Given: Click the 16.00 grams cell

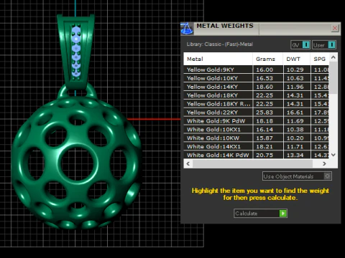Looking at the screenshot, I should pos(268,70).
